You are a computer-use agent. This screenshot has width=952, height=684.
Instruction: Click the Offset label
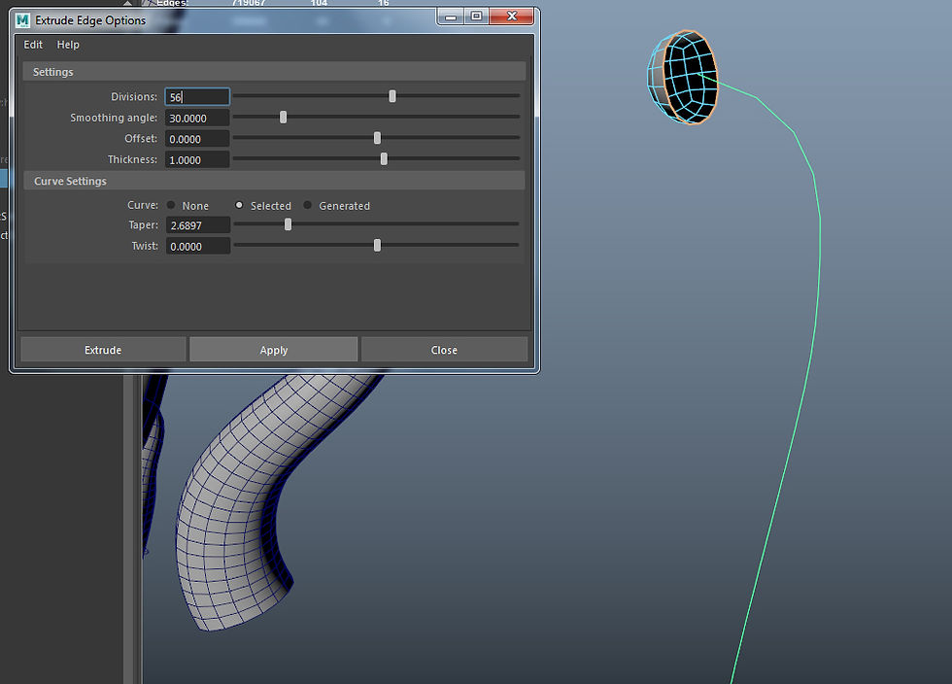click(141, 139)
